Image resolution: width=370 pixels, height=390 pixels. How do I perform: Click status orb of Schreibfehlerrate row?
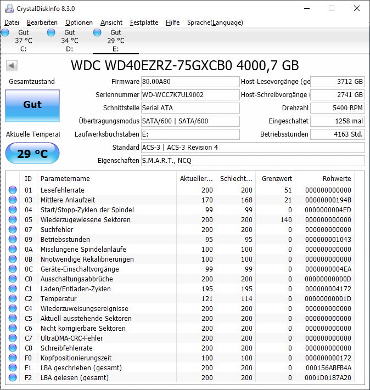coord(13,348)
